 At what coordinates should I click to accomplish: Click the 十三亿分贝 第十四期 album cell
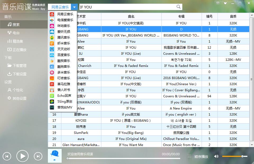182,127
